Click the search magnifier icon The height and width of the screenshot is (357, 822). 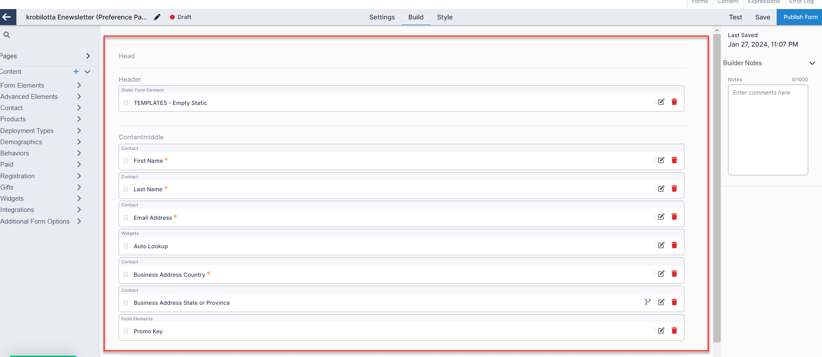coord(7,35)
